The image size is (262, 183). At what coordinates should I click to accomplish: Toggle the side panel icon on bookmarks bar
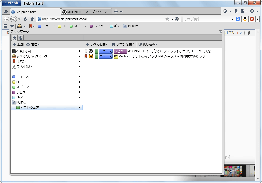(x=5, y=26)
